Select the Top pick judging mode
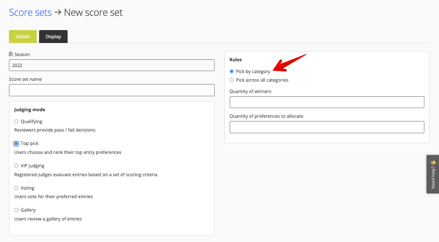The width and height of the screenshot is (439, 242). point(16,143)
